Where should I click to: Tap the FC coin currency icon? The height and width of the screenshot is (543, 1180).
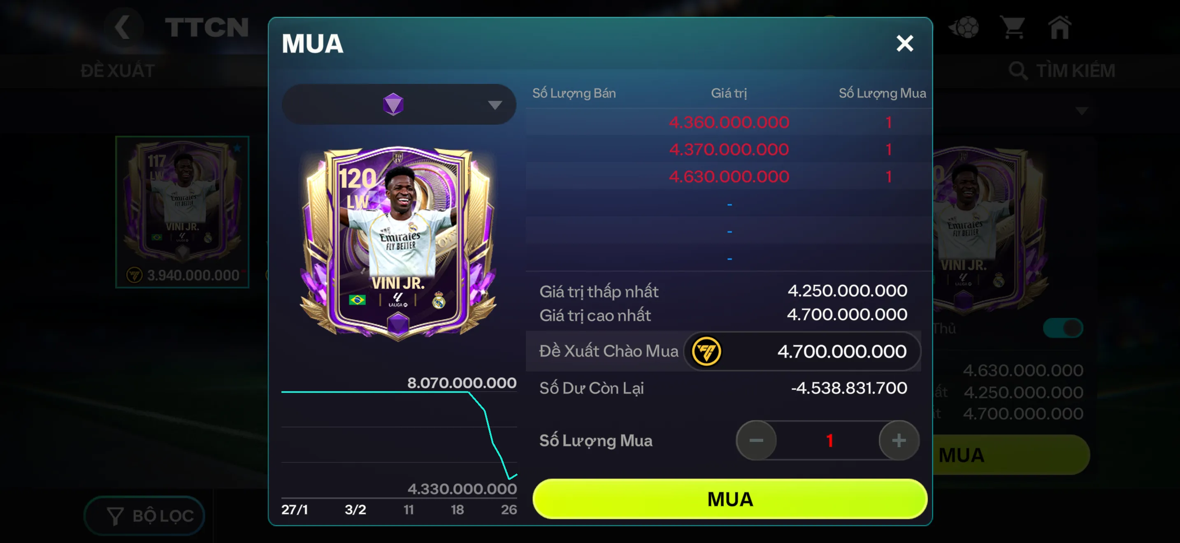(x=706, y=352)
